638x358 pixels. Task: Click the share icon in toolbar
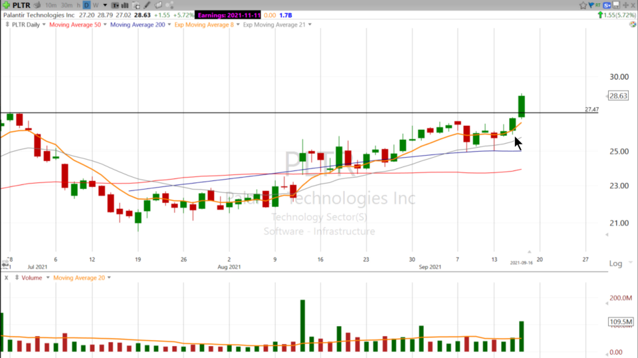tap(169, 5)
